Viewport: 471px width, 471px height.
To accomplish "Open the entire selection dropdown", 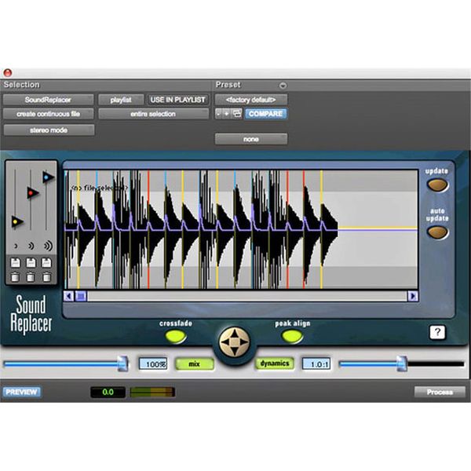I will (x=153, y=114).
